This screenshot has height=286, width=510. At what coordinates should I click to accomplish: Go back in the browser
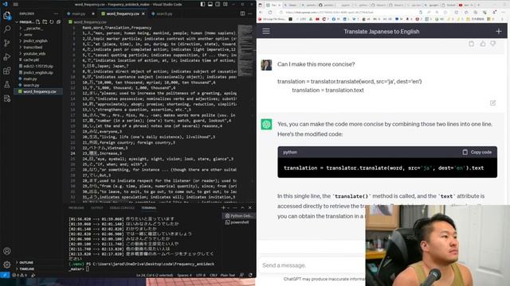pyautogui.click(x=261, y=13)
